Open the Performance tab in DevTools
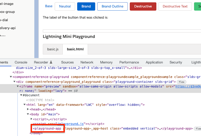 pos(129,62)
